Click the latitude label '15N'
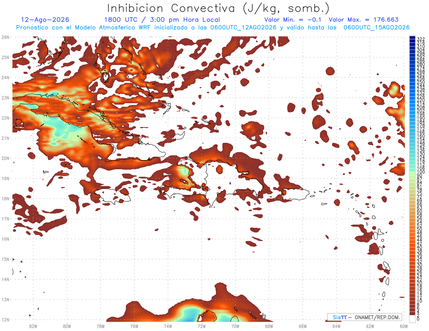Screen dimensions: 429x331 [5, 259]
